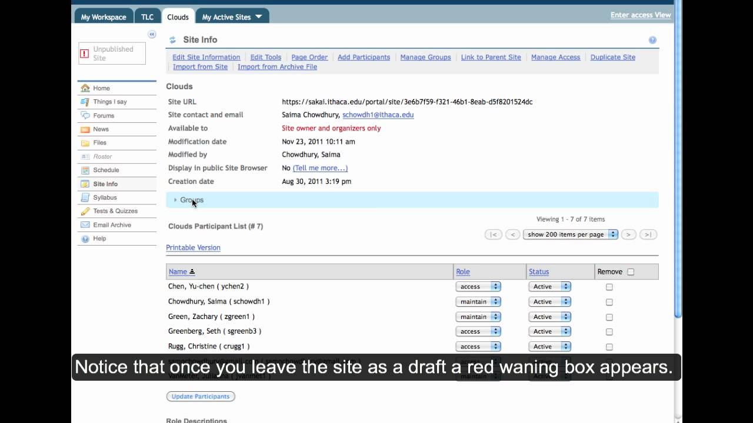Change role dropdown for Greenberg, Seth
753x423 pixels.
tap(478, 331)
